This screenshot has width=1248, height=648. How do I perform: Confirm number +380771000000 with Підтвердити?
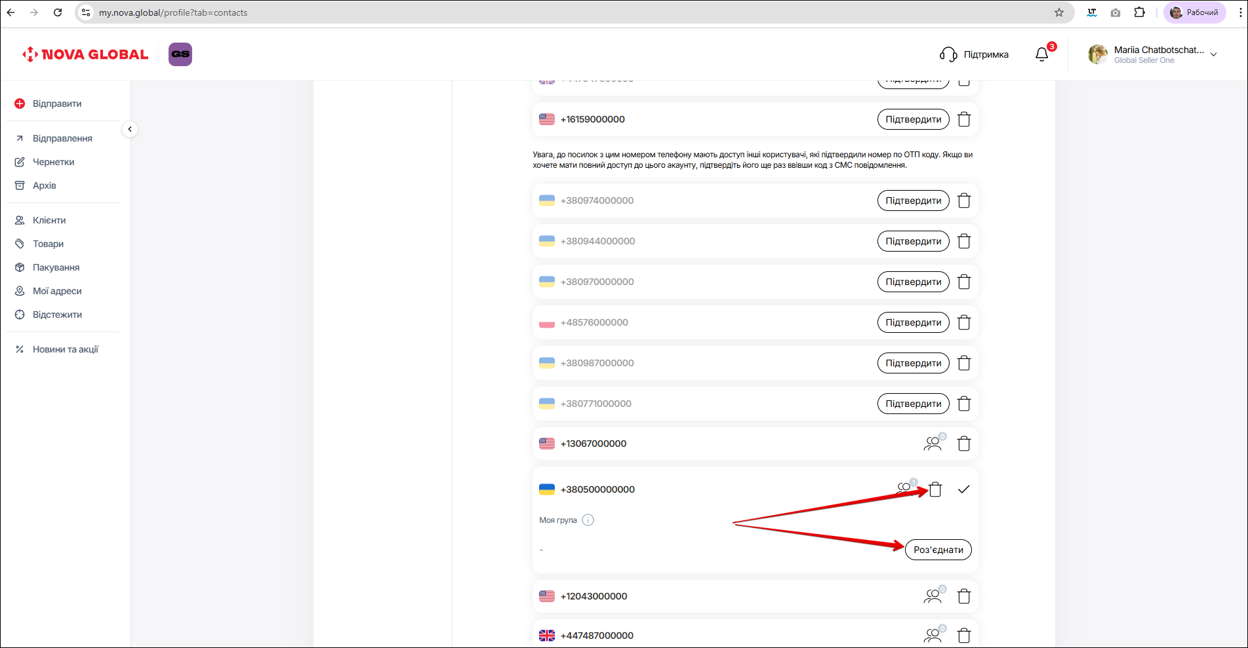[x=913, y=404]
